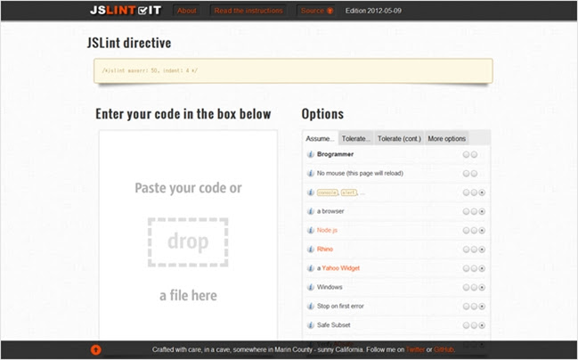
Task: Click the info icon next to a browser
Action: 311,211
